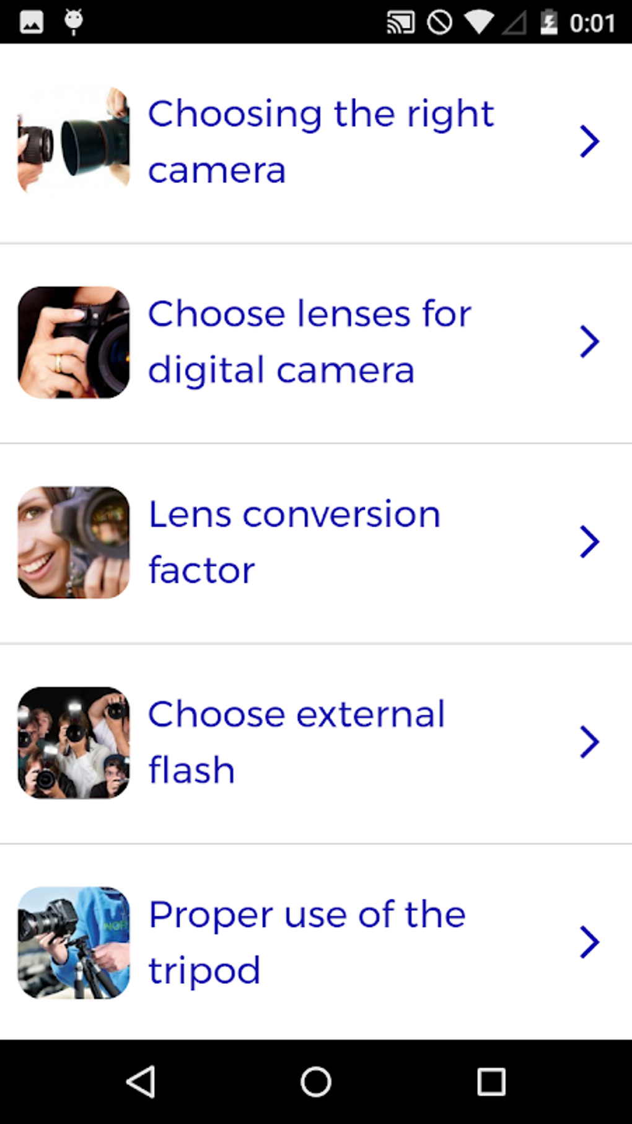Tap the Android system icon in status bar

[73, 22]
